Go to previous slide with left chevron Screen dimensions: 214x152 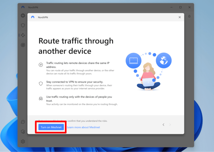(164, 125)
